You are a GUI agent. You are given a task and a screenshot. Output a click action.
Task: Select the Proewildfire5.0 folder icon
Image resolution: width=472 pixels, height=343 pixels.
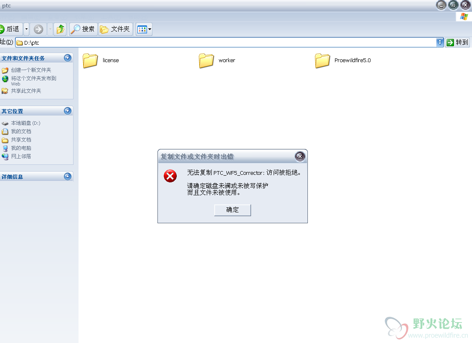point(322,61)
